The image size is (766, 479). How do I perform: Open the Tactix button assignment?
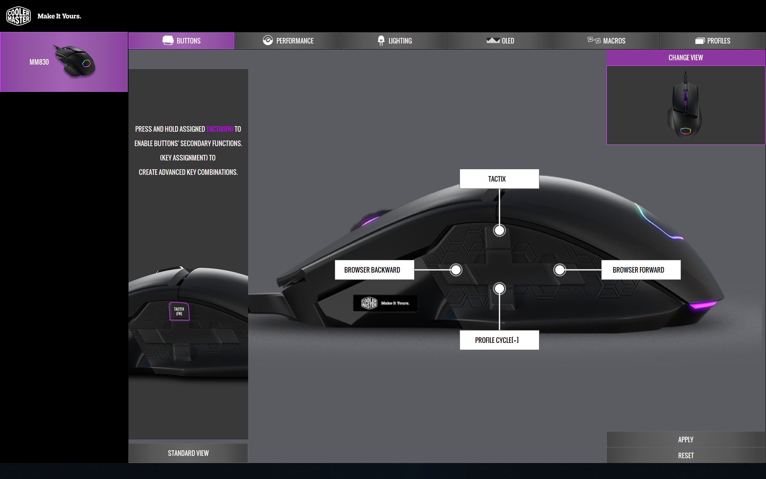499,179
